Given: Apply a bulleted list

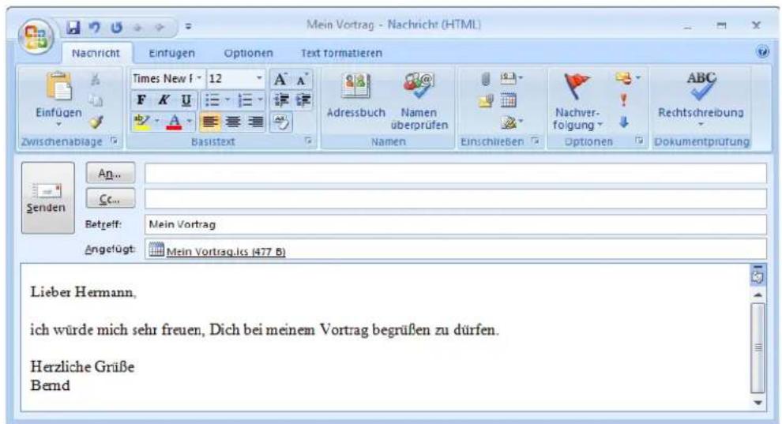Looking at the screenshot, I should click(x=212, y=100).
